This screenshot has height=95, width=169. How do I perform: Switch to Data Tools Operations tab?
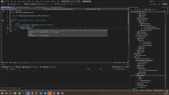pyautogui.click(x=6, y=88)
